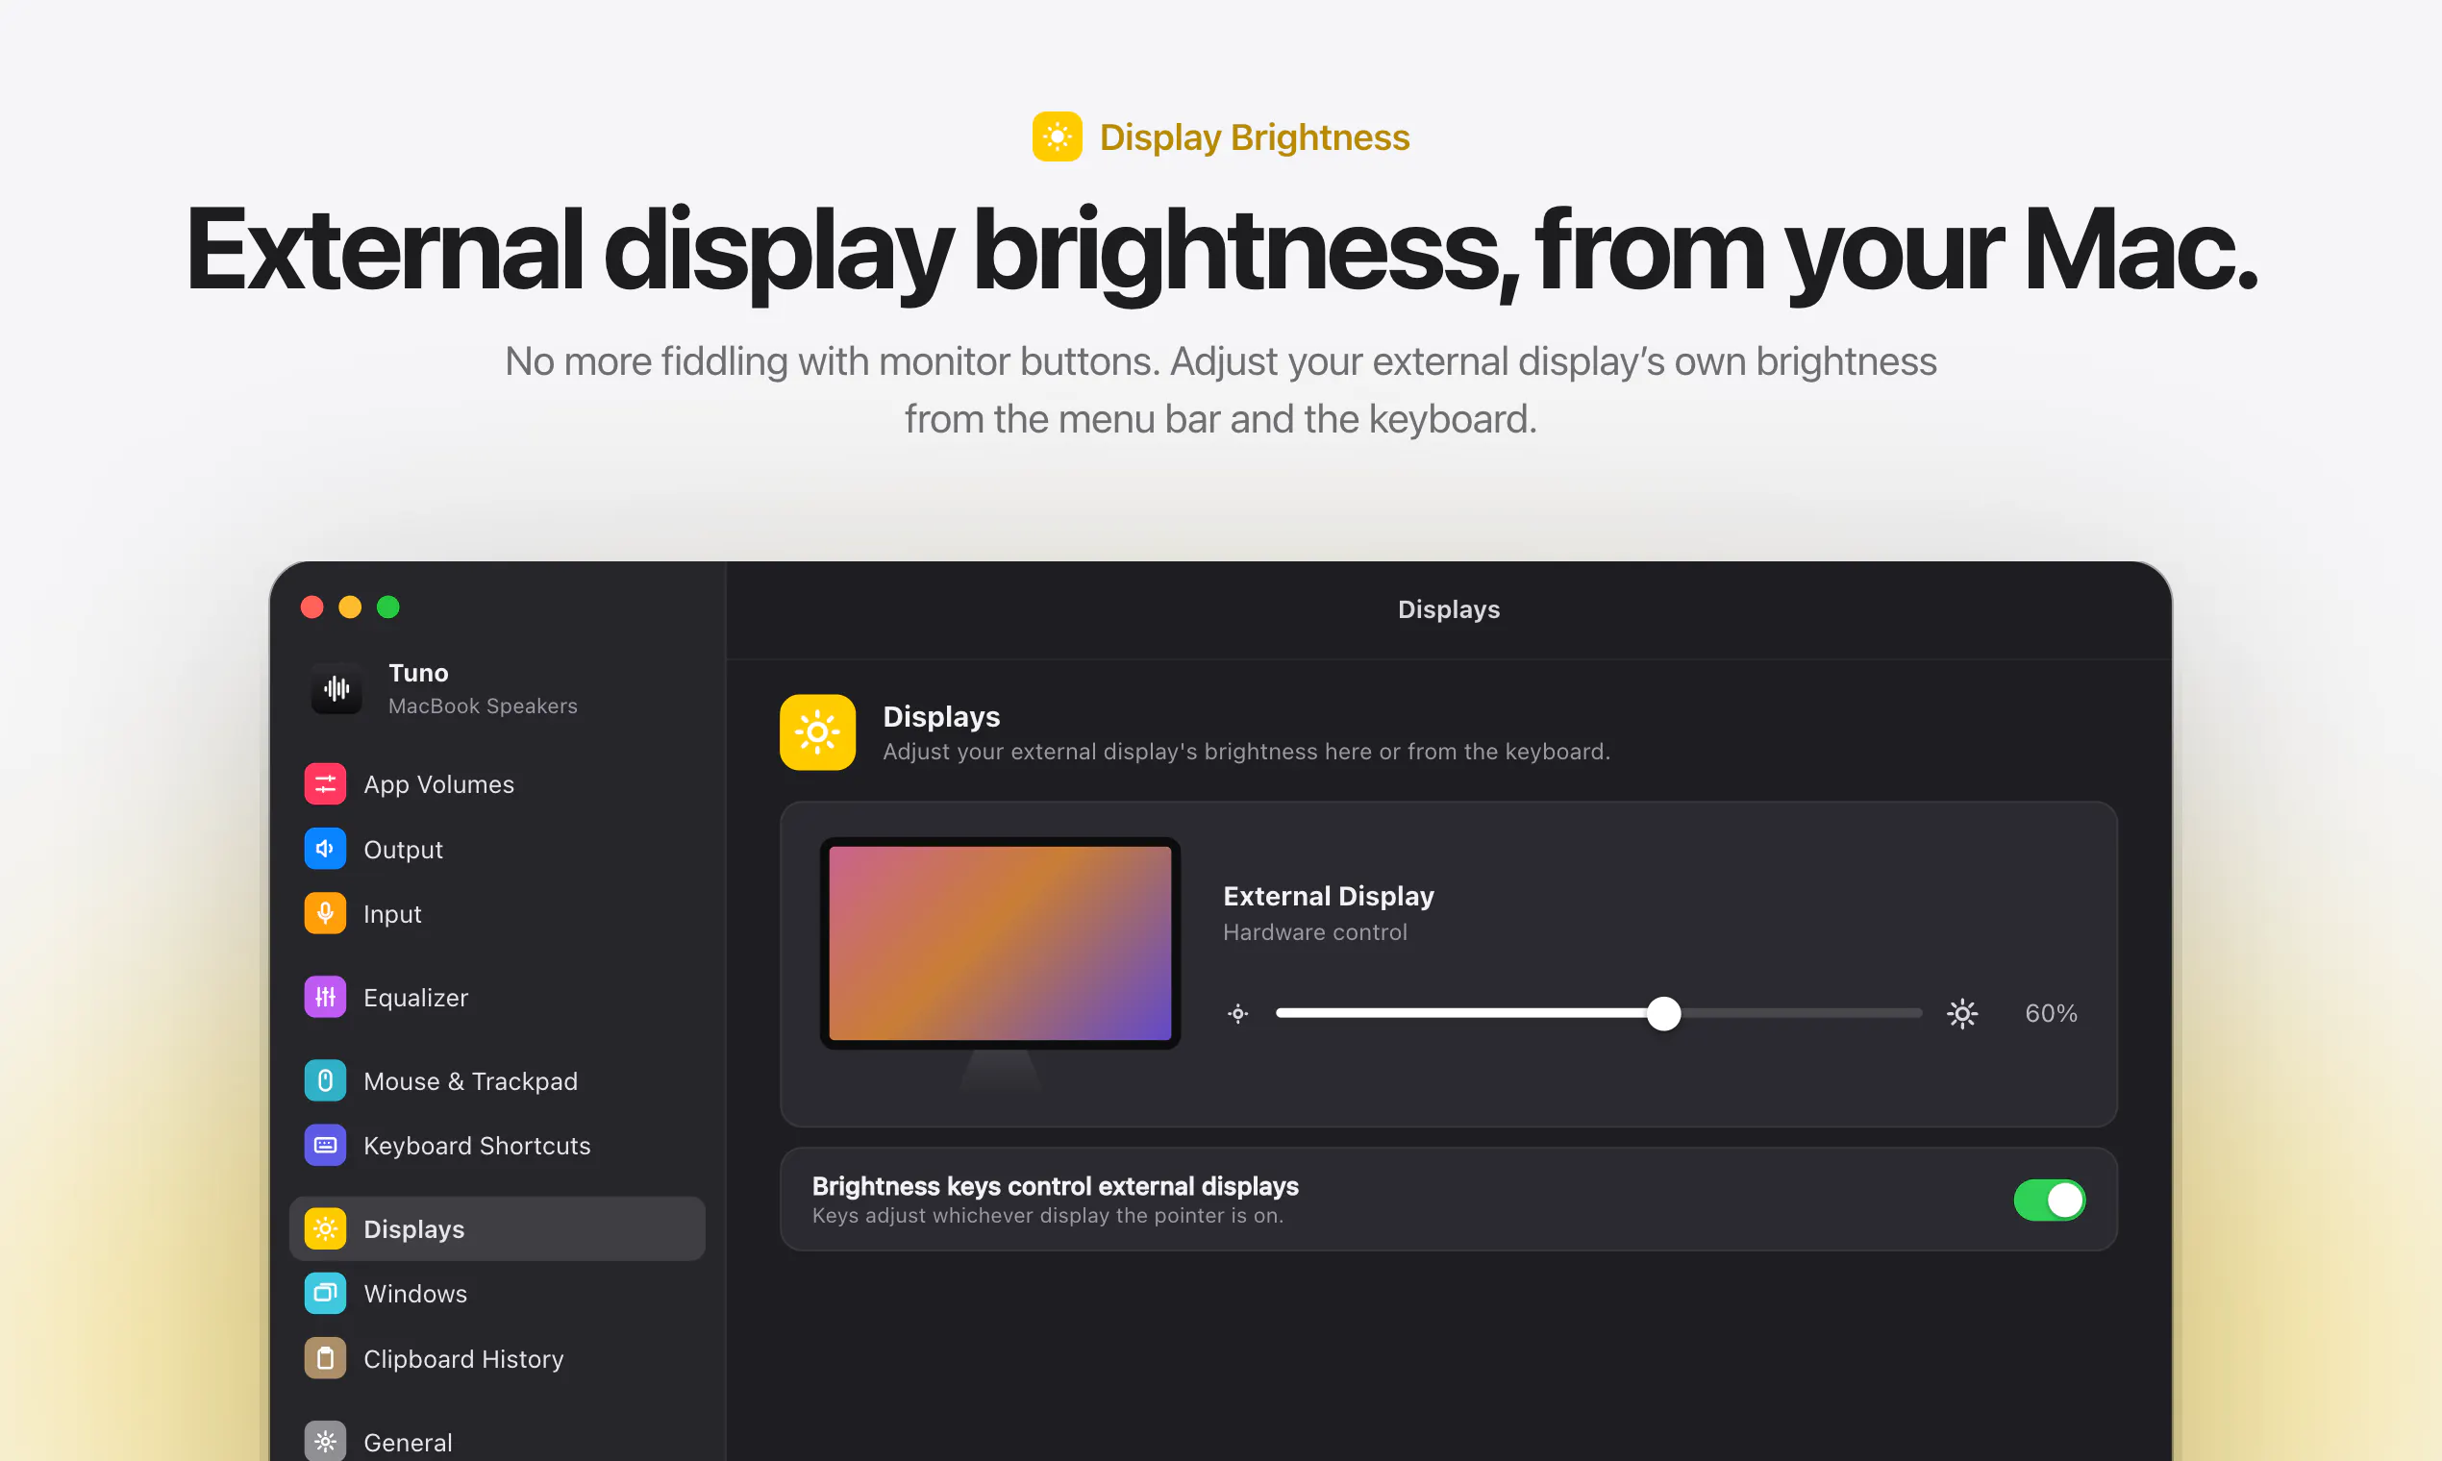The image size is (2442, 1461).
Task: Click the Tuno waveform app icon
Action: [x=336, y=688]
